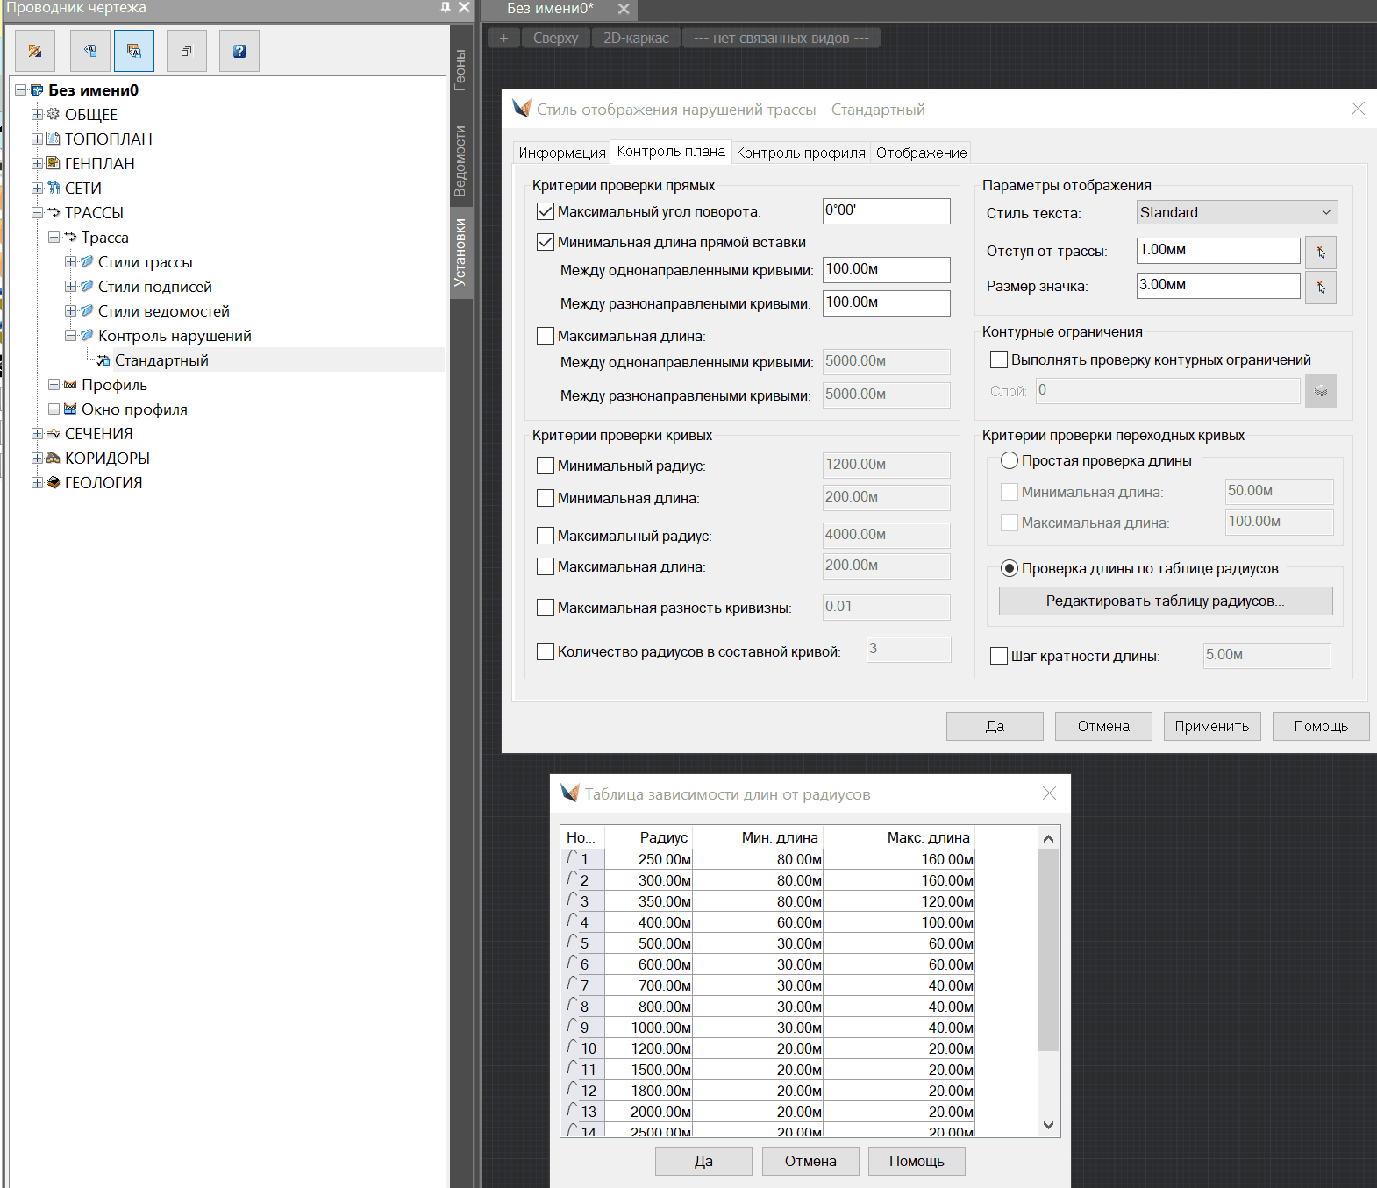Click the collapse-all windows icon in explorer toolbar
The image size is (1377, 1188).
click(186, 51)
